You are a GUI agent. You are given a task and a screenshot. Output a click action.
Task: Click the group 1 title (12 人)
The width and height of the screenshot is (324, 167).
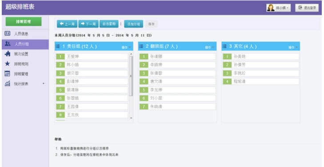pos(80,46)
